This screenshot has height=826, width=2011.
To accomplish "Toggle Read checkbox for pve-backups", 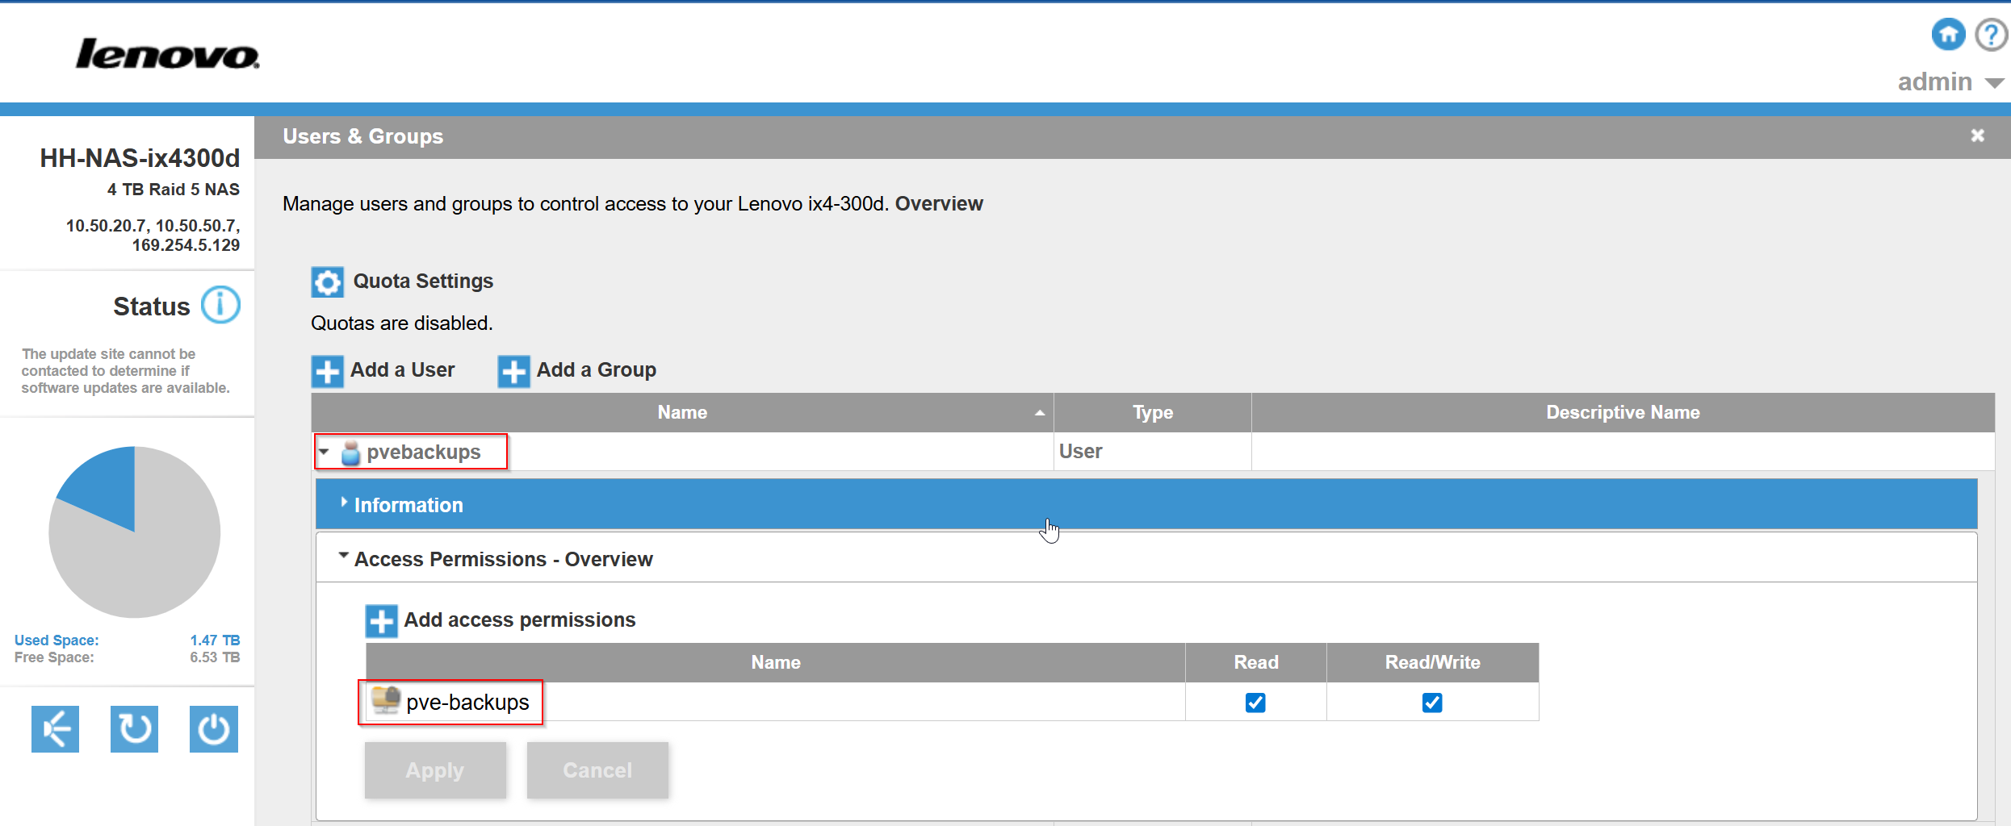I will 1255,703.
